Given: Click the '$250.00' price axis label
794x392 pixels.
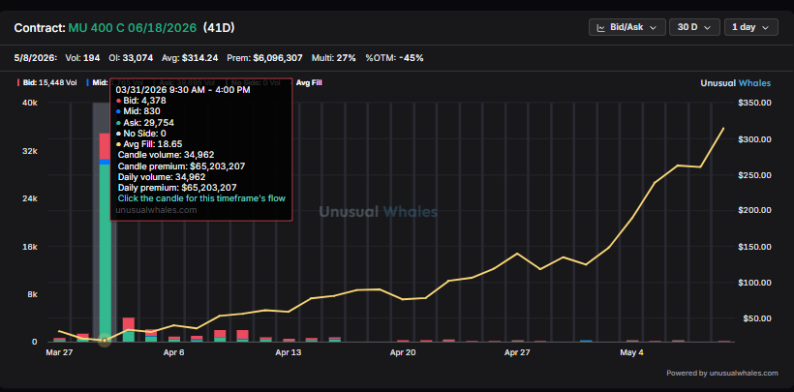Looking at the screenshot, I should 754,175.
